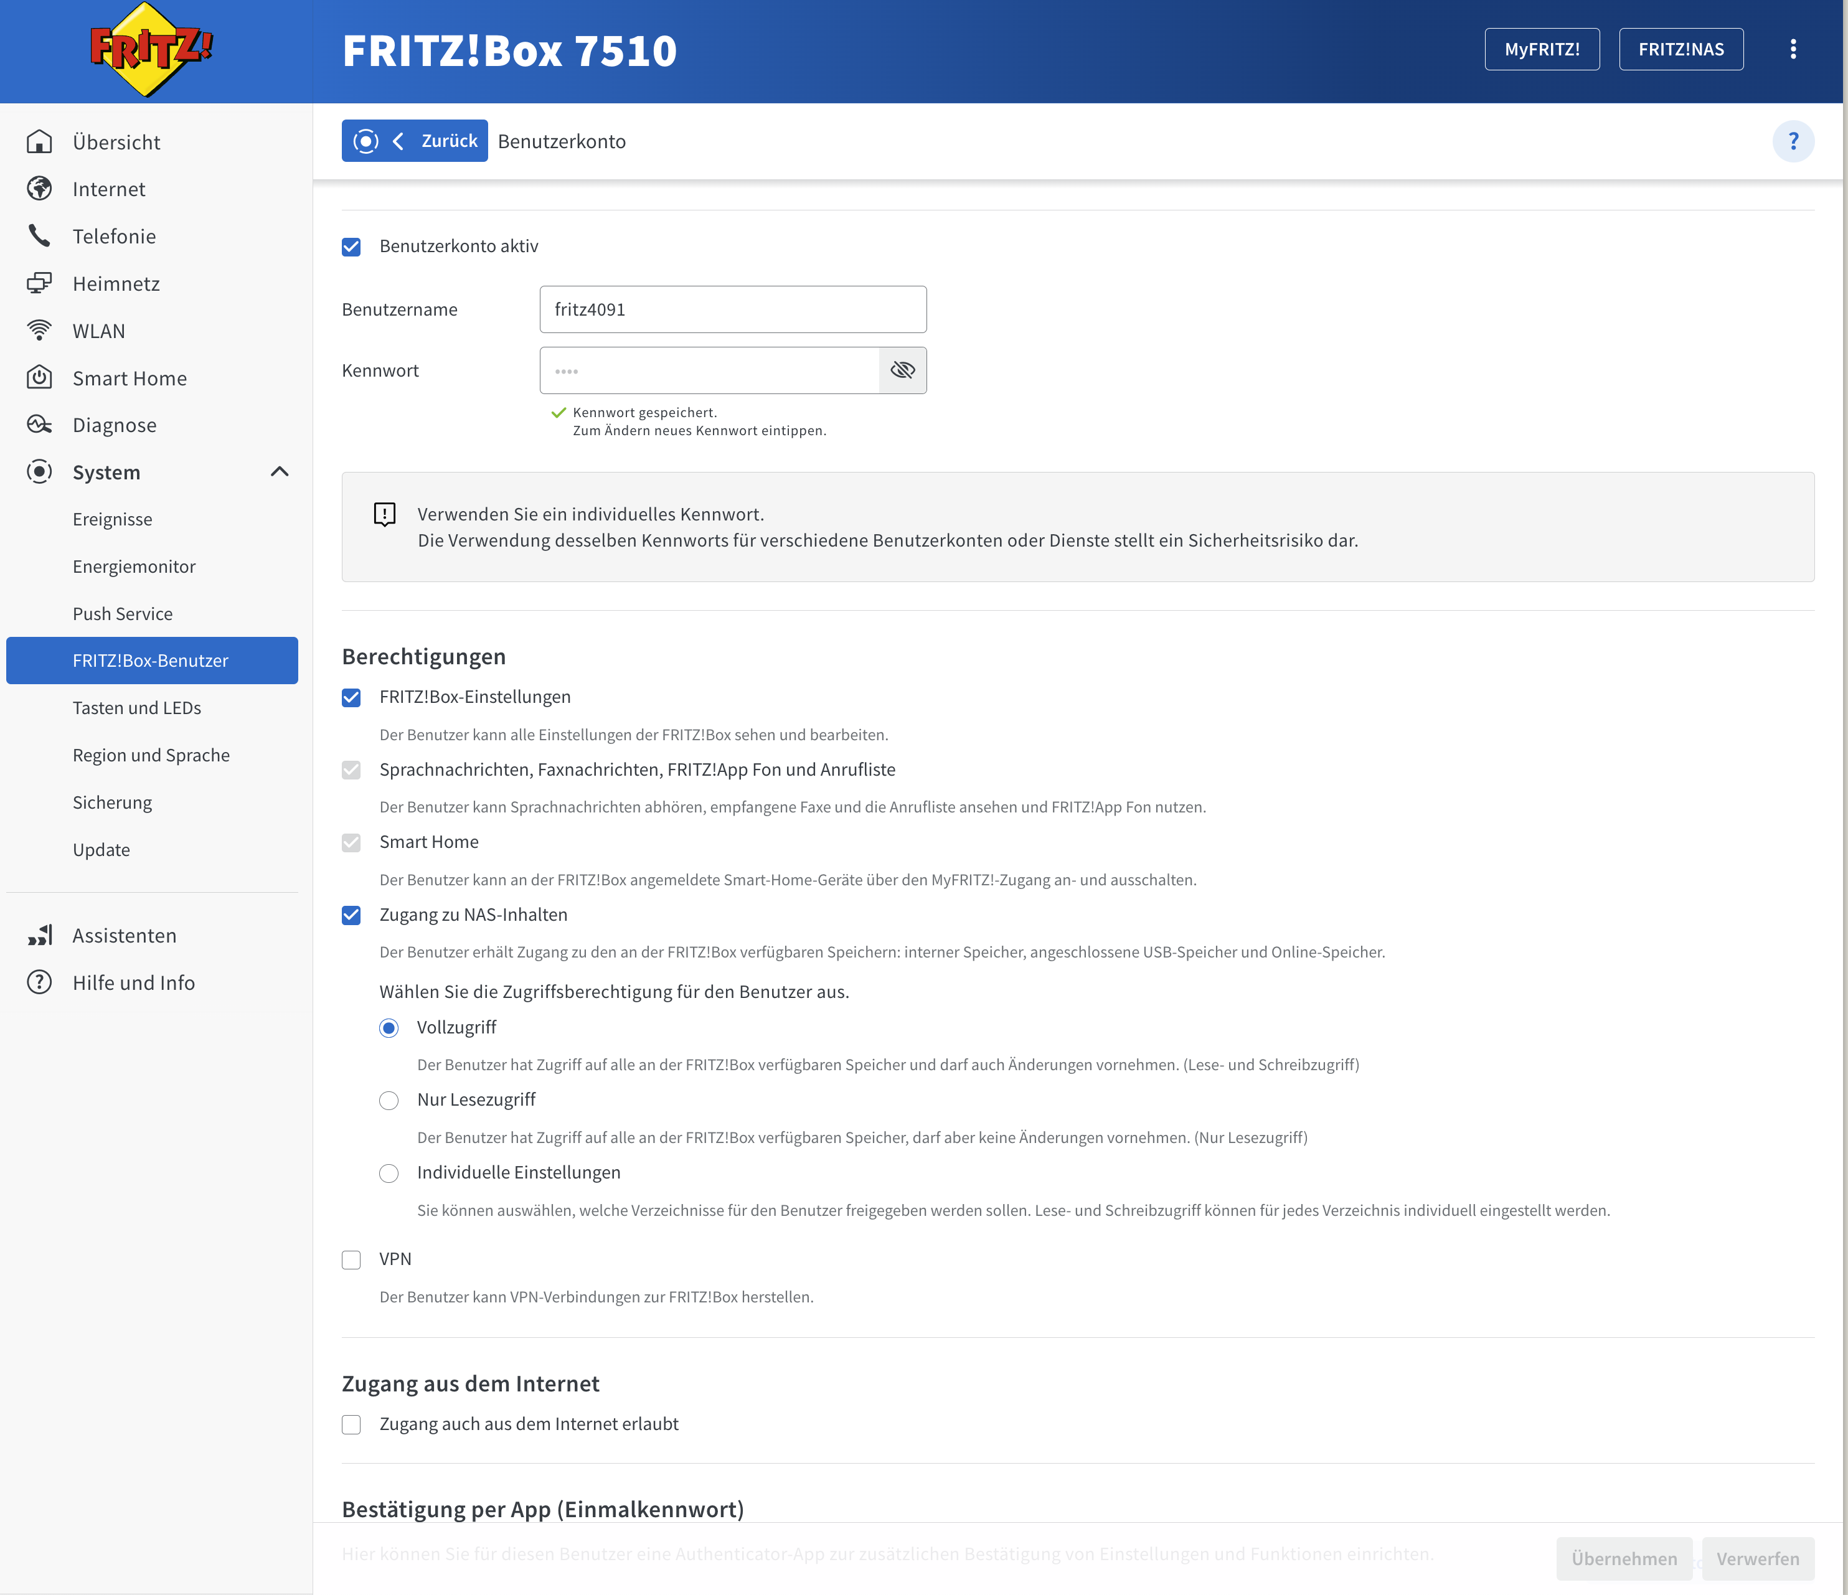Click the Hilfe und Info question icon
This screenshot has width=1848, height=1595.
[x=39, y=982]
